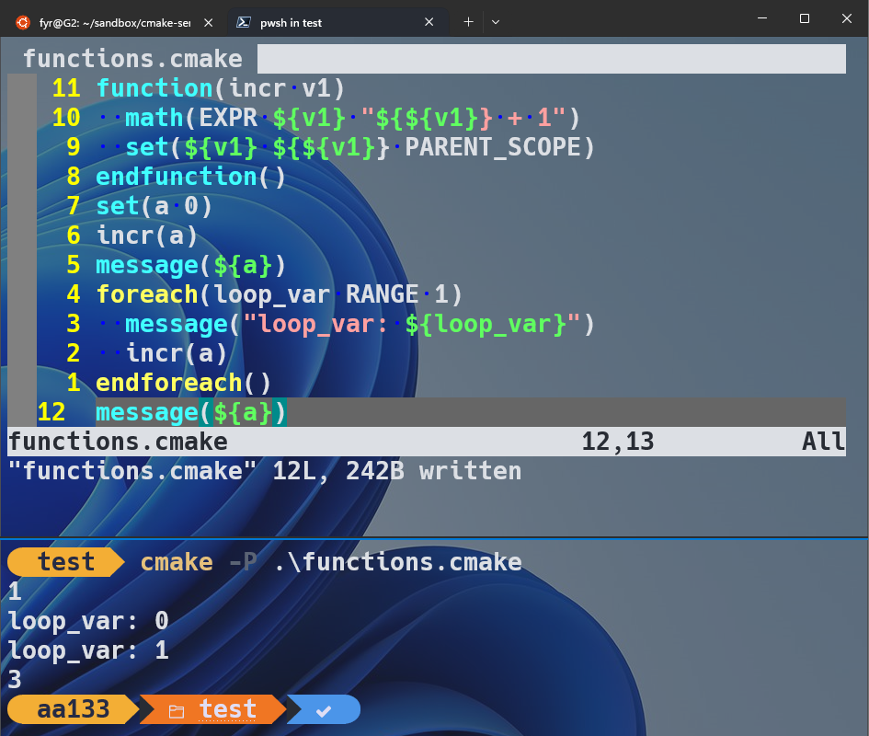Image resolution: width=869 pixels, height=736 pixels.
Task: Click the 'foreach(loop_var RANGE 1)' line
Action: point(279,294)
